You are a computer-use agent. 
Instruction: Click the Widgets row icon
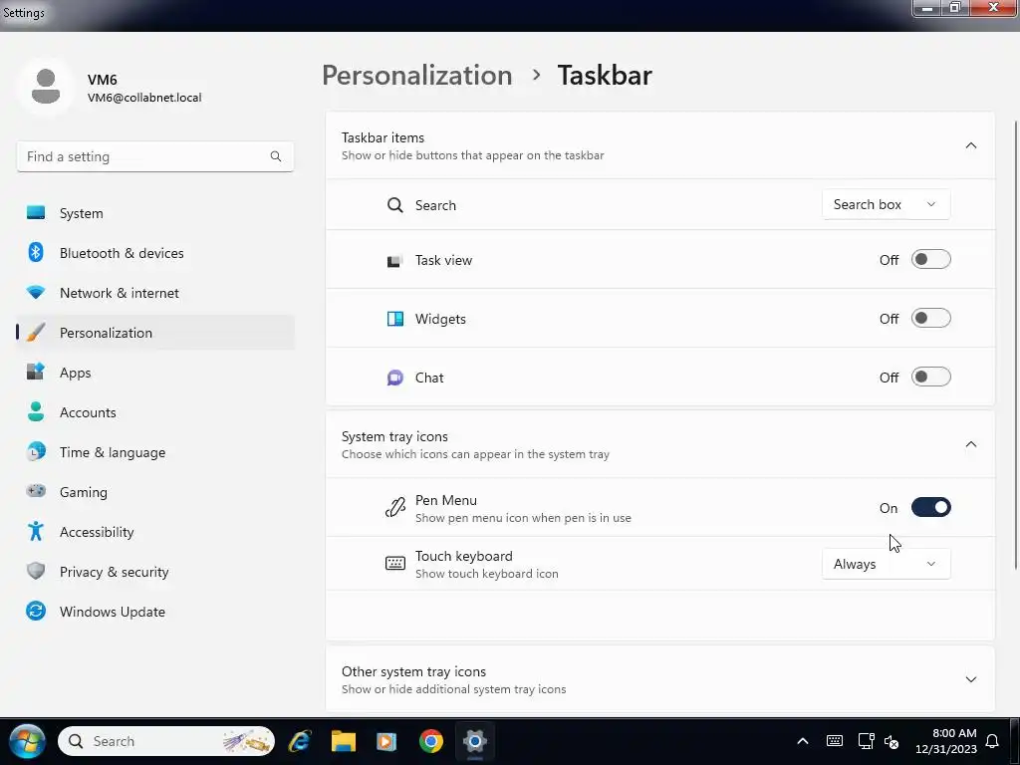[394, 319]
